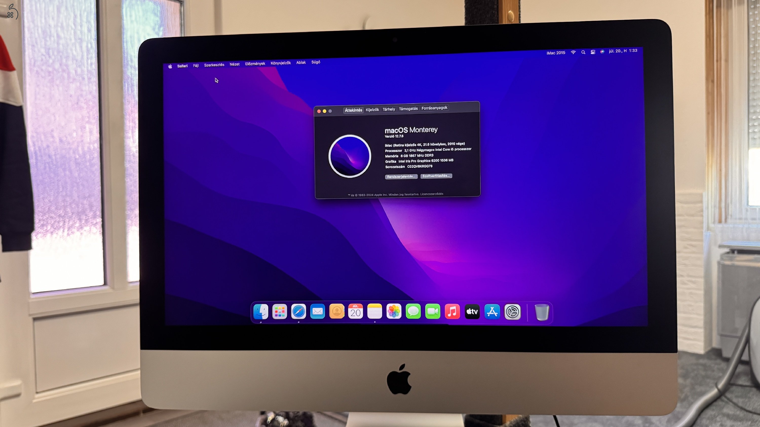
Task: Launch Photos from the Dock
Action: [394, 311]
